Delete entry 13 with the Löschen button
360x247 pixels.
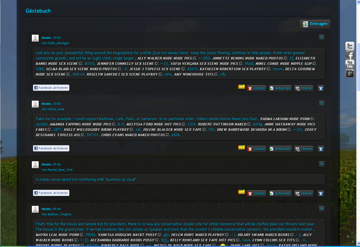[x=257, y=88]
